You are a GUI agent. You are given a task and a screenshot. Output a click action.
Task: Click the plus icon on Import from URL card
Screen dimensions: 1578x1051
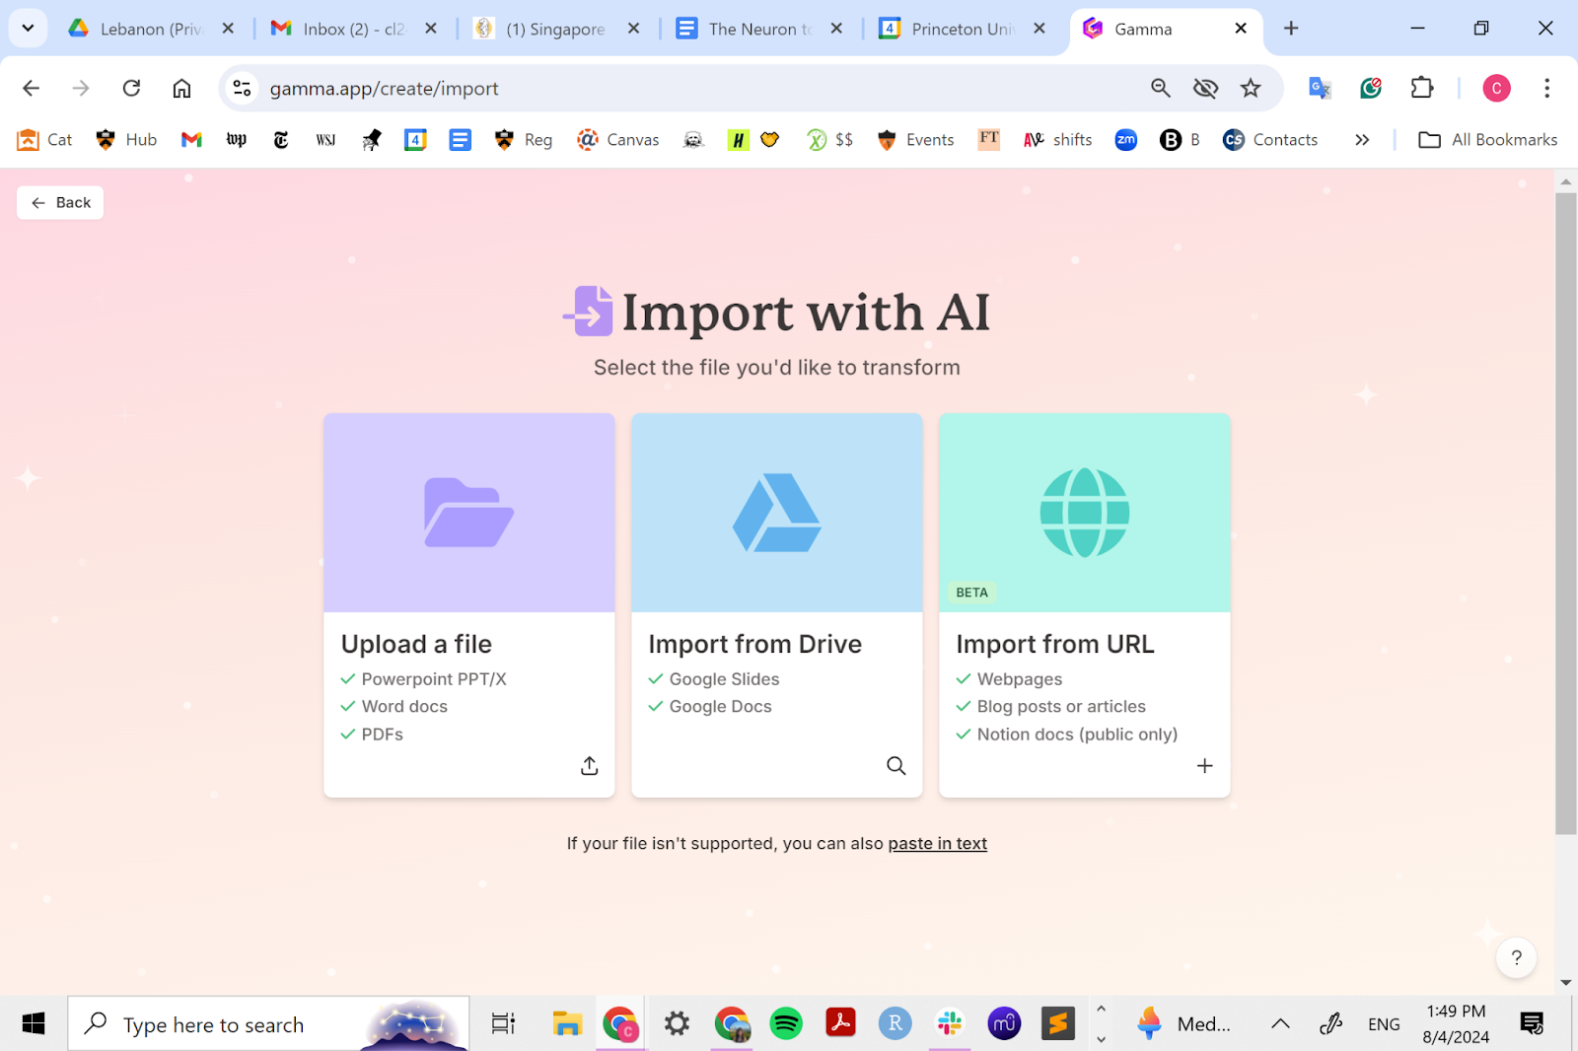(1205, 766)
